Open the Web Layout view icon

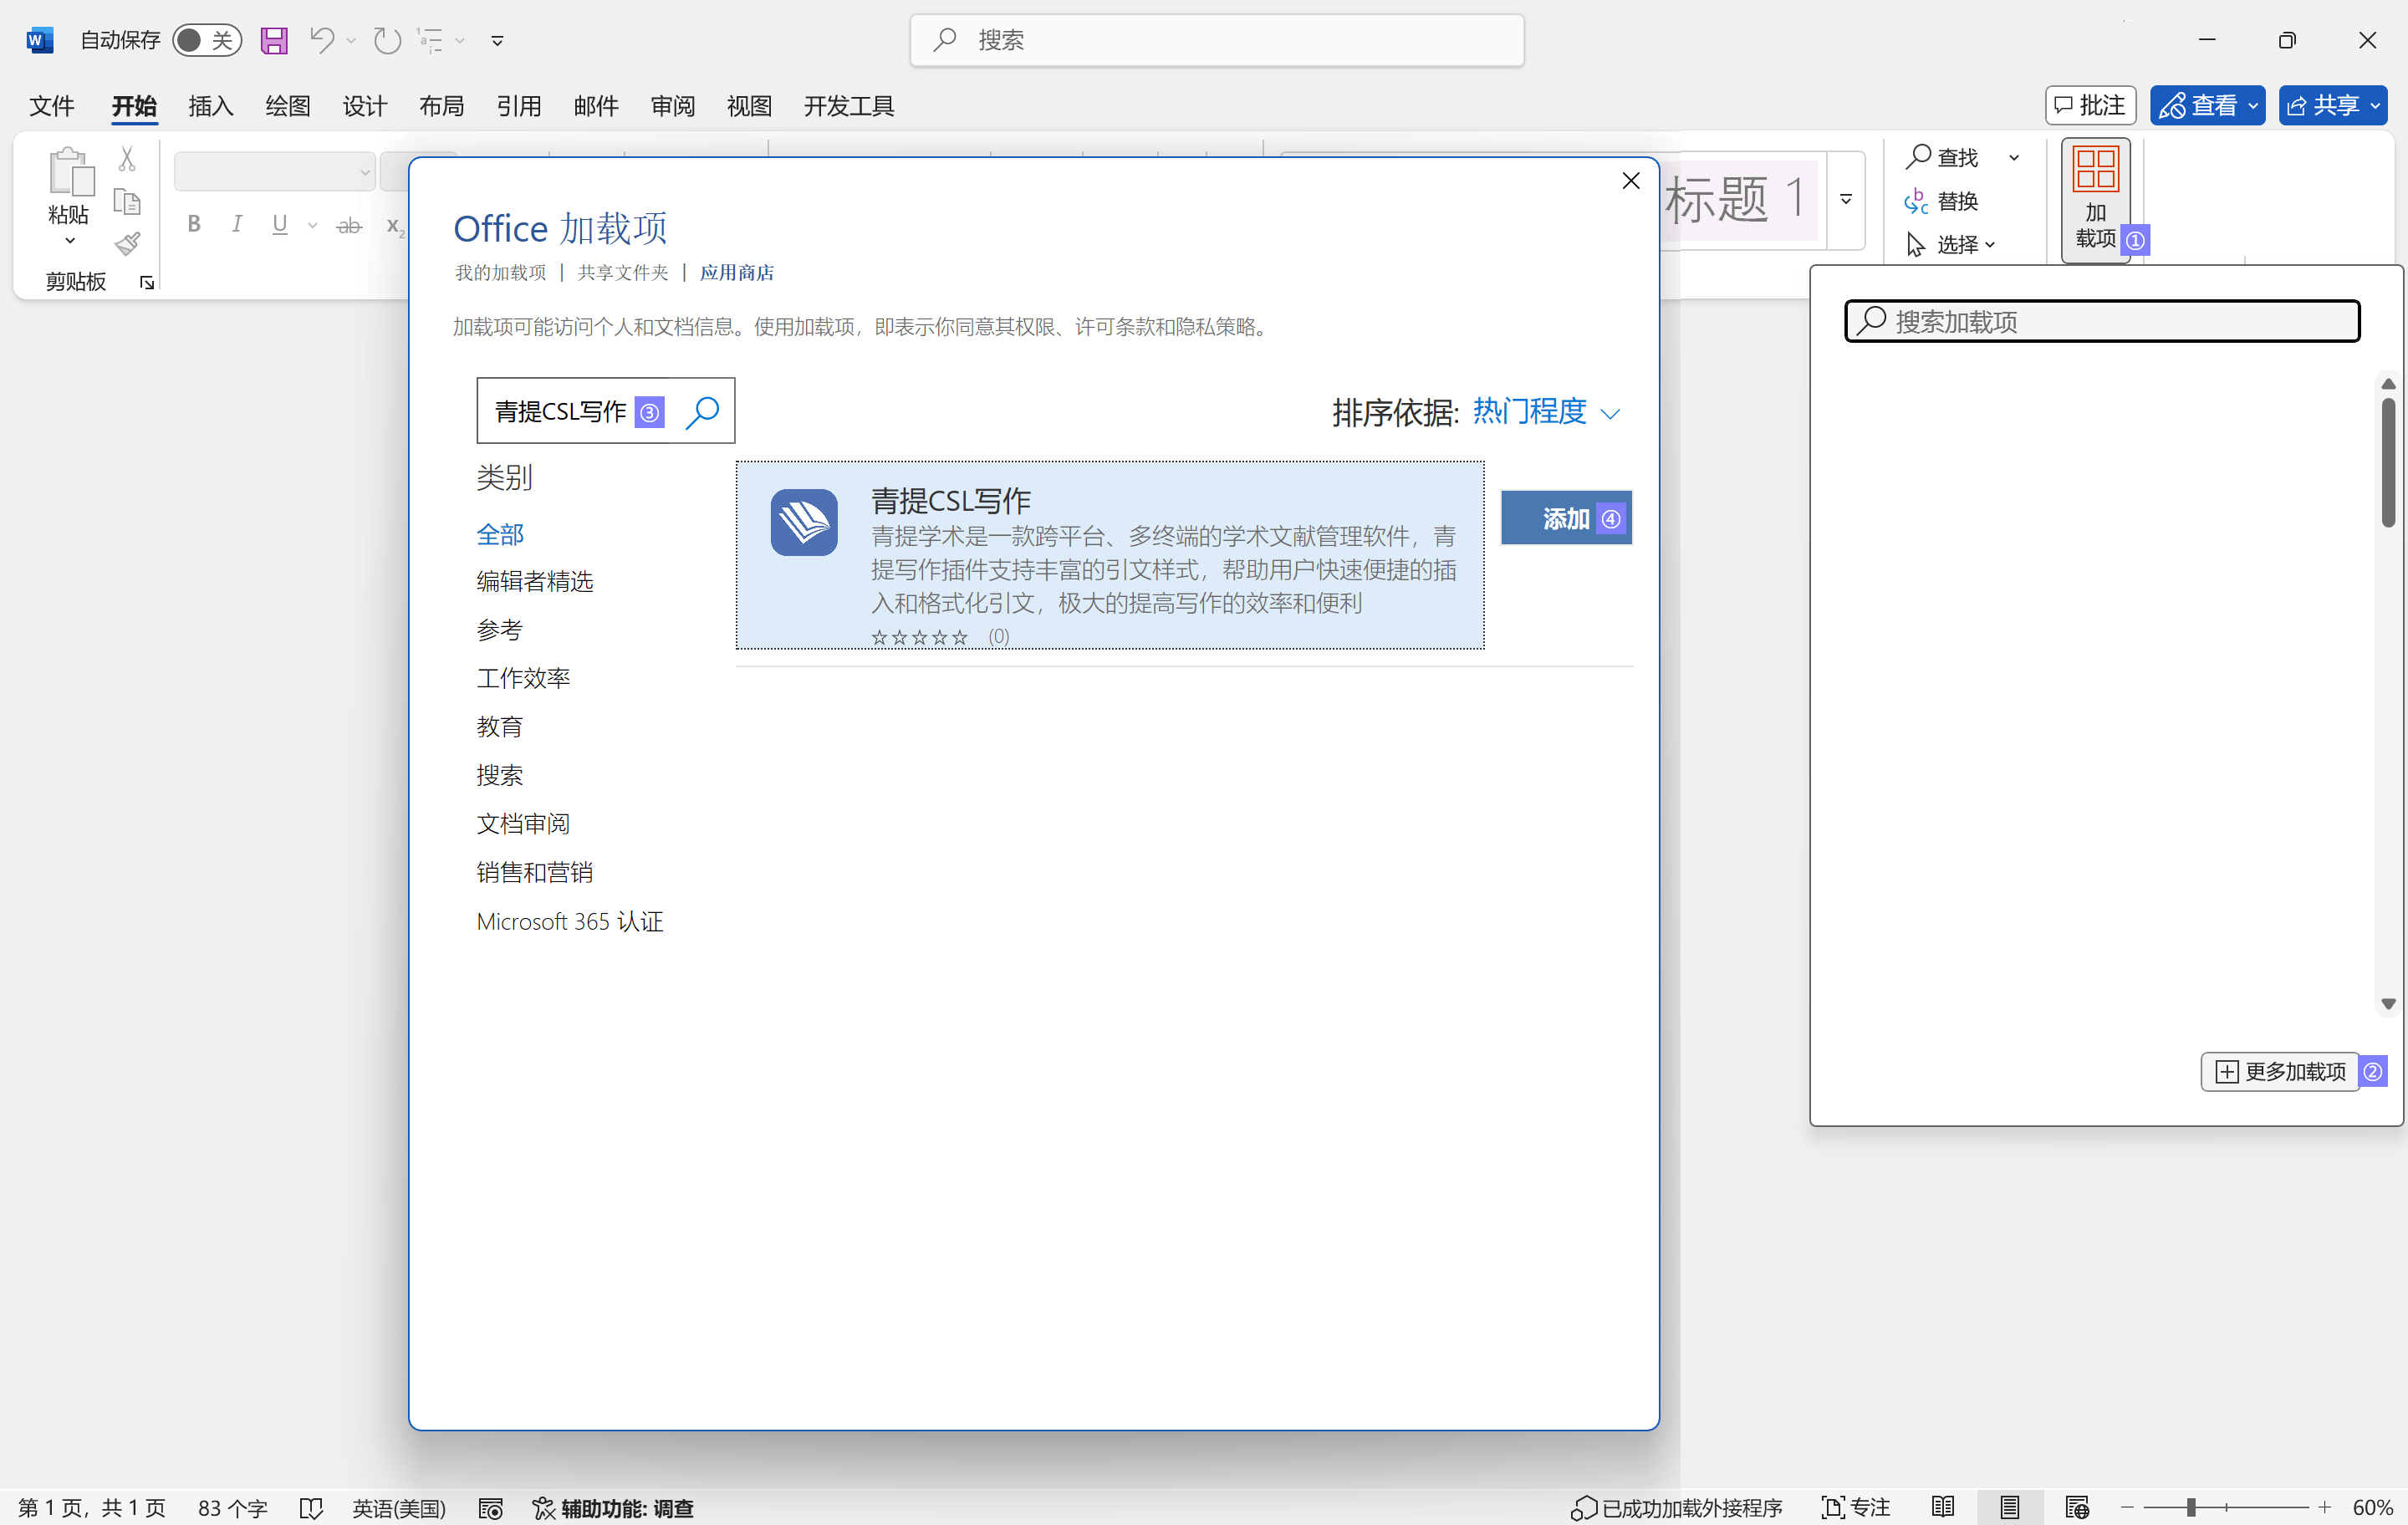[2076, 1507]
